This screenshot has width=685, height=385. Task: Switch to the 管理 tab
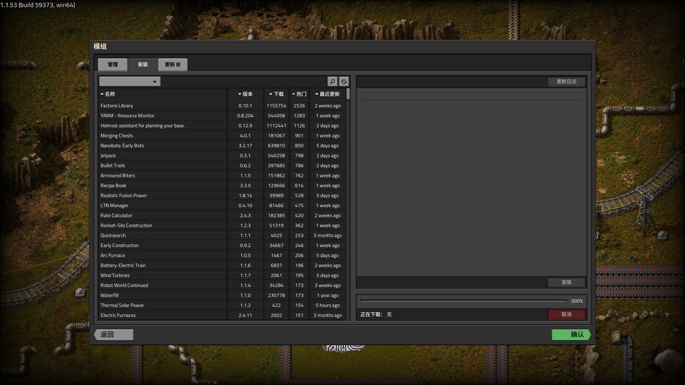coord(112,64)
